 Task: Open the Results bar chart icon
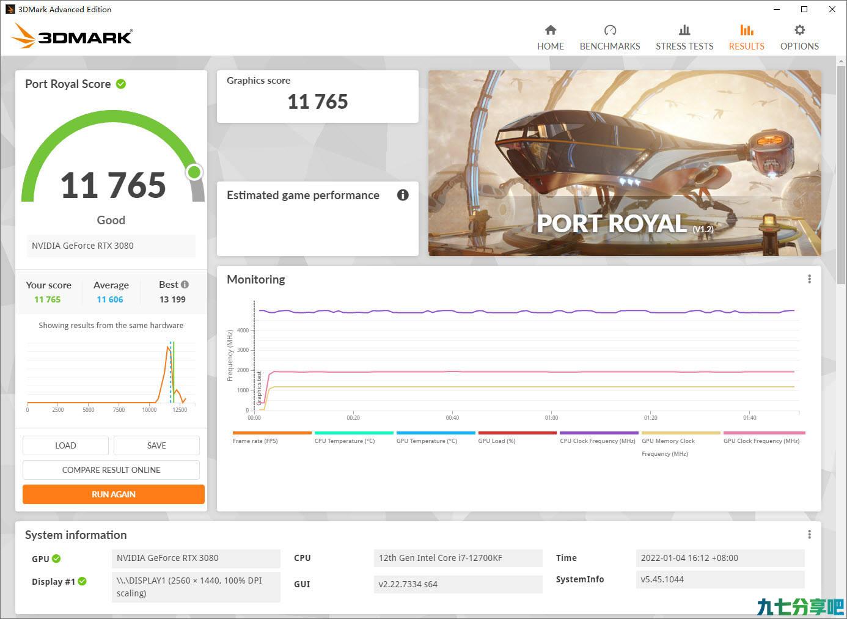pyautogui.click(x=747, y=30)
